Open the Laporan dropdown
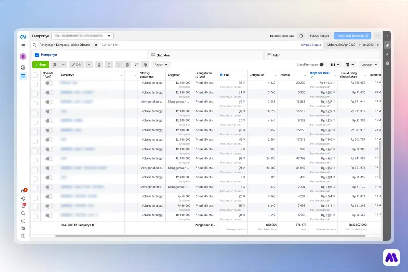The height and width of the screenshot is (272, 408). [369, 65]
